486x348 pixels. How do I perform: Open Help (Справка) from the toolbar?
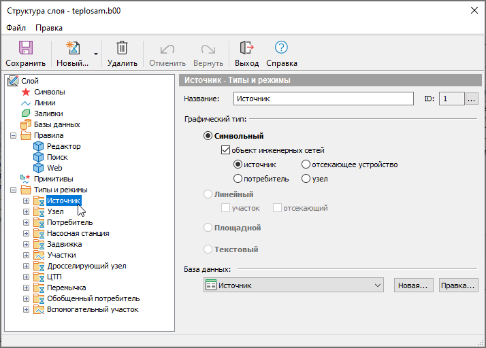click(x=281, y=48)
